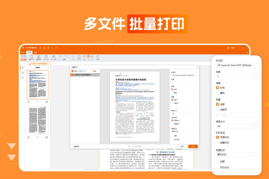
Task: Click the redo arrow in title bar
Action: (x=56, y=48)
